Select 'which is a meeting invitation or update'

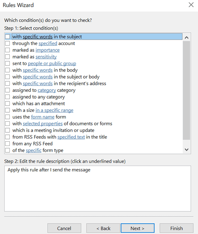8,130
